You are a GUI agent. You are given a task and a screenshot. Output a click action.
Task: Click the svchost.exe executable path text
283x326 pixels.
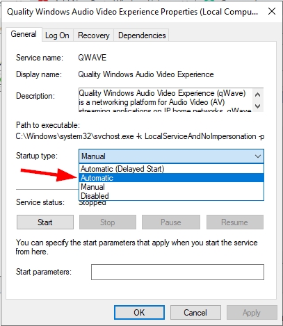point(140,136)
